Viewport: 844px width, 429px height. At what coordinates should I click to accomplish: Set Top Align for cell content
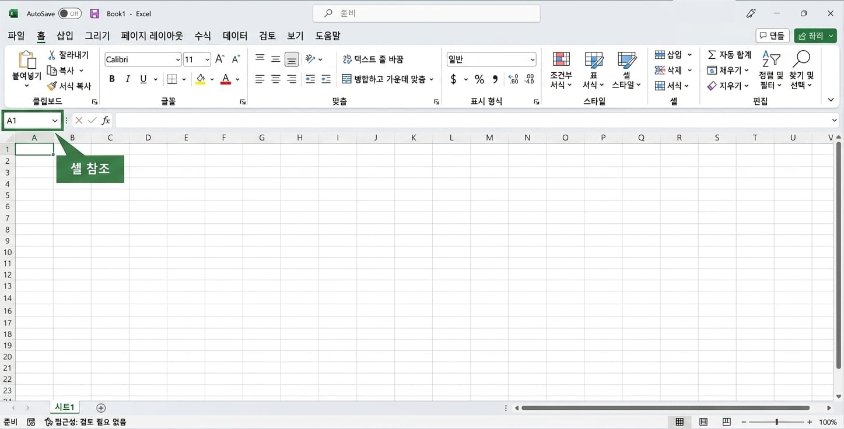(260, 58)
